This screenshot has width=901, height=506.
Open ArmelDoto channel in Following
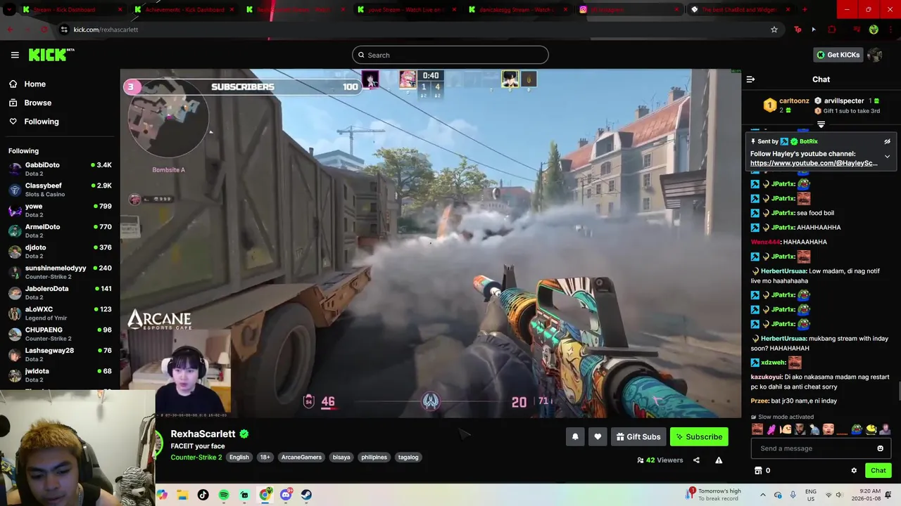(x=60, y=231)
